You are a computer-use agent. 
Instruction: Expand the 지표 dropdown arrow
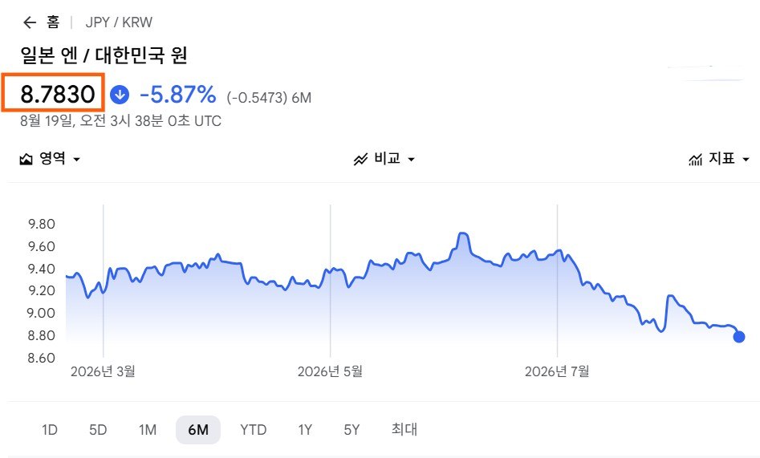[746, 159]
